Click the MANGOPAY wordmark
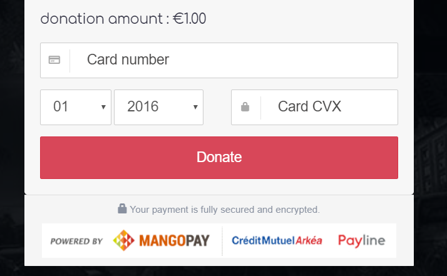 pyautogui.click(x=175, y=241)
